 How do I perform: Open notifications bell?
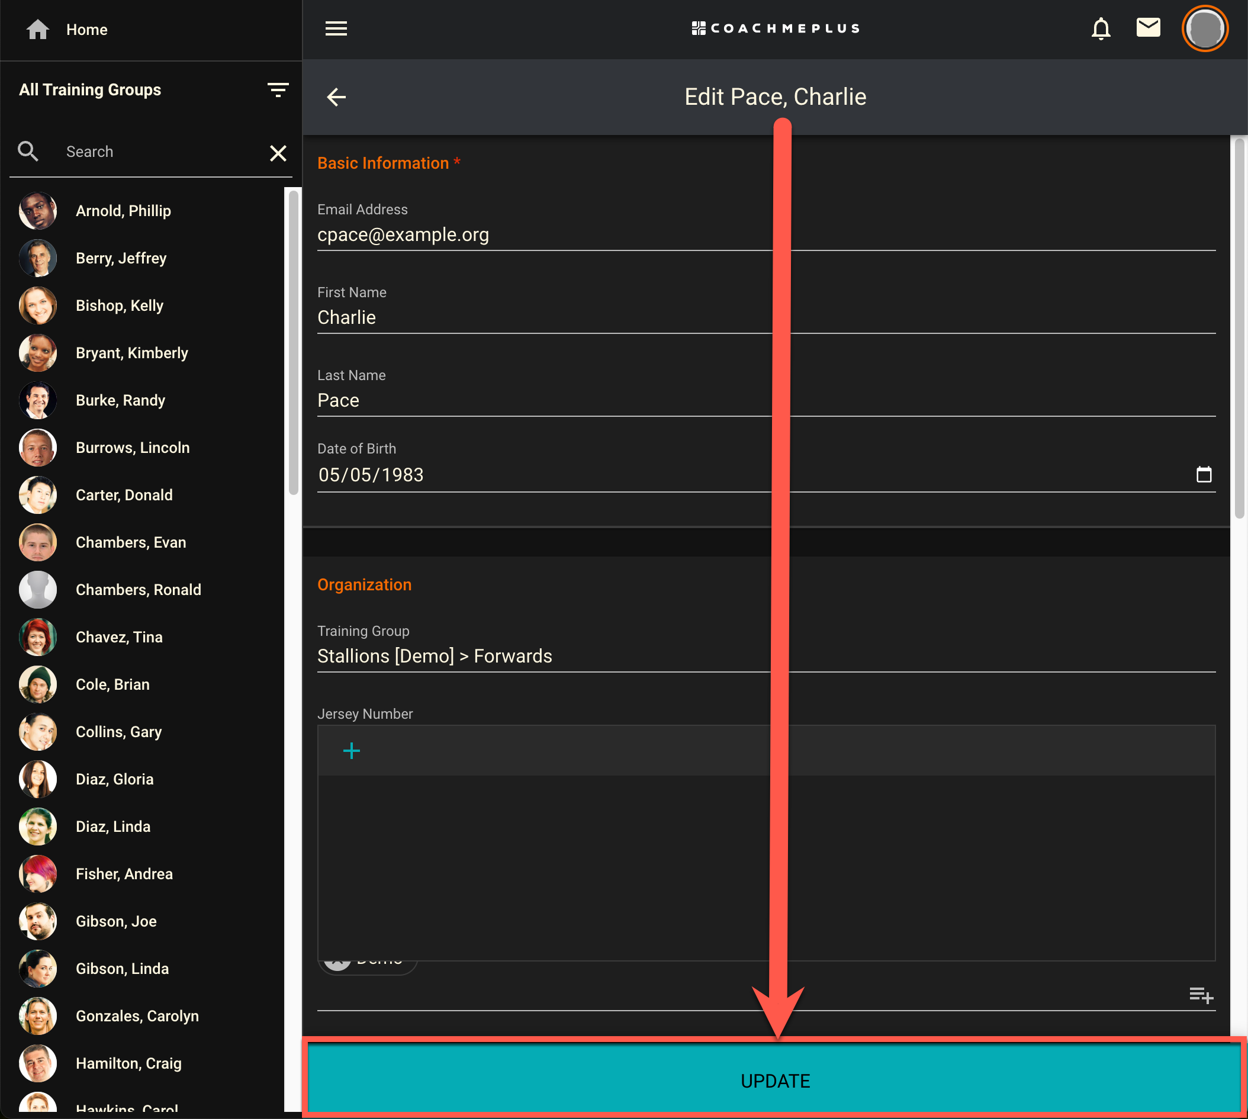pyautogui.click(x=1101, y=29)
